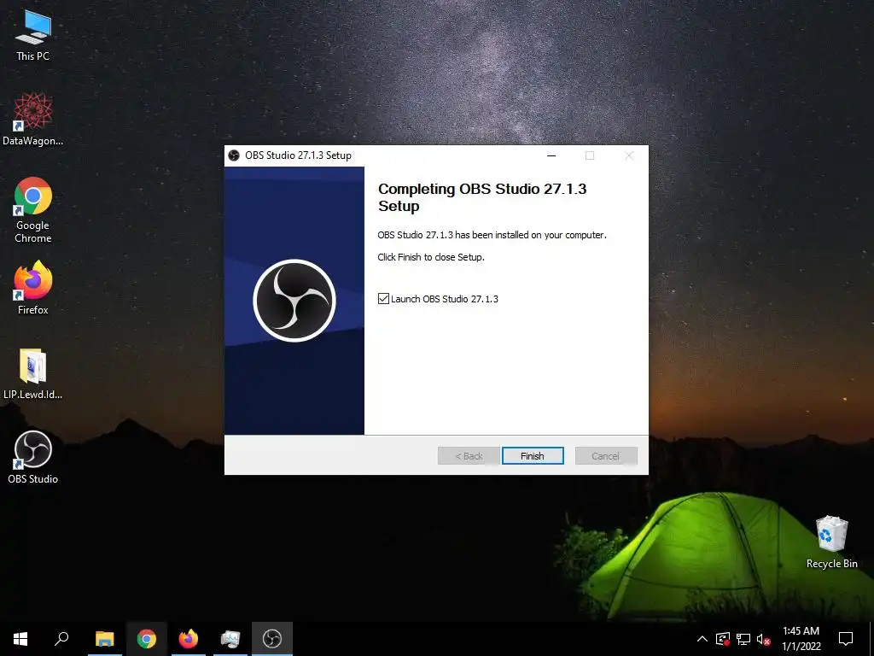The height and width of the screenshot is (656, 874).
Task: Select the Recycle Bin icon
Action: click(831, 542)
